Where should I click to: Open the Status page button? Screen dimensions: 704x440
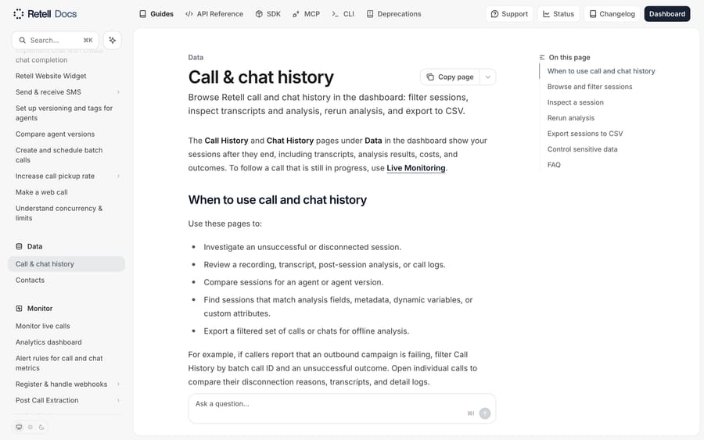(x=559, y=14)
